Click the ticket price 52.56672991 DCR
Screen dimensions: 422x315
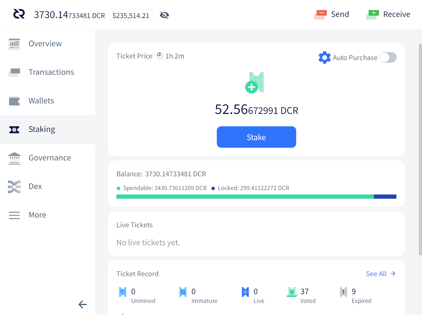257,109
